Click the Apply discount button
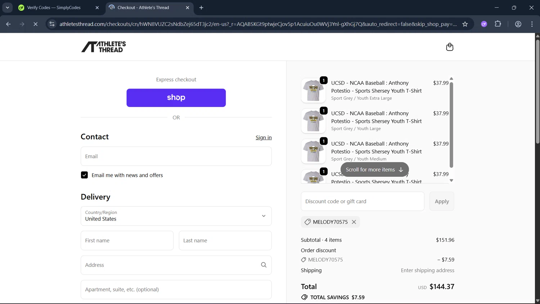The height and width of the screenshot is (304, 540). coord(442,201)
